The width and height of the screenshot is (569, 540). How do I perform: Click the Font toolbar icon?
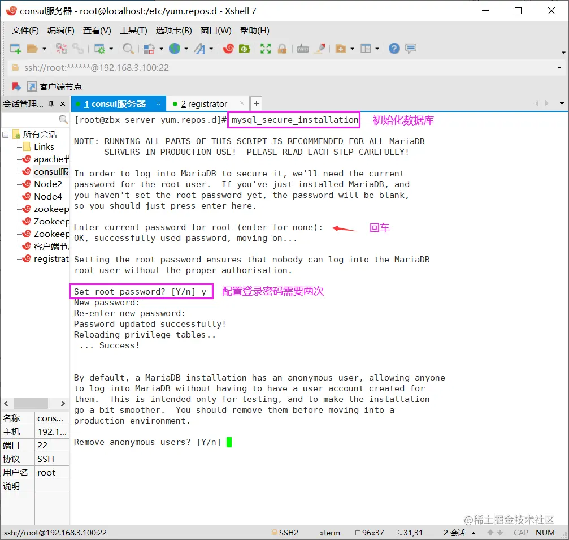pyautogui.click(x=199, y=48)
